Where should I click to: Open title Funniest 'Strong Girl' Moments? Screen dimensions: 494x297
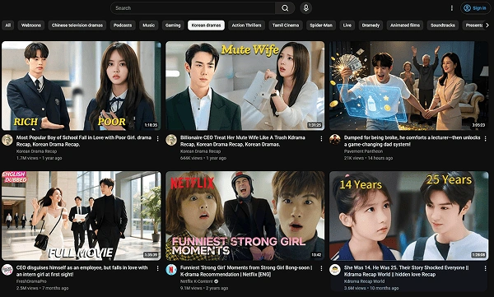point(246,271)
